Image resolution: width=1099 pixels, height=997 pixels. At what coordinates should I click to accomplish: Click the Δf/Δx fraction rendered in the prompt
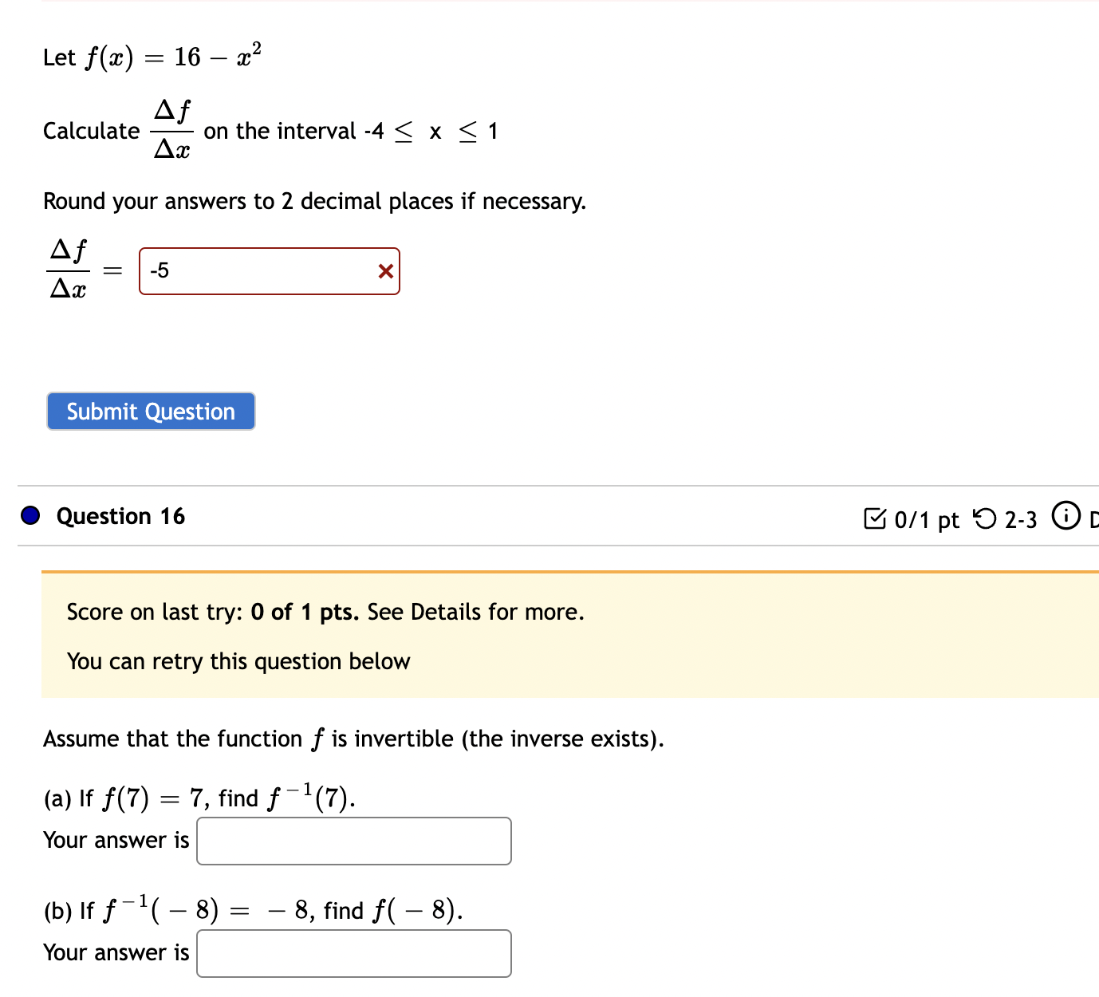tap(173, 128)
